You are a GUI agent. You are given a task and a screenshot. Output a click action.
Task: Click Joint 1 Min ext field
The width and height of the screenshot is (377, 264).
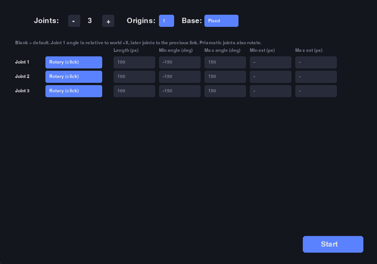(271, 62)
